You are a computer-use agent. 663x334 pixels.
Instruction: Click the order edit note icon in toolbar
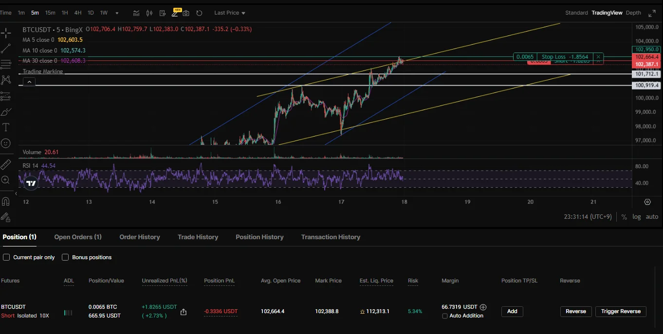[x=163, y=13]
